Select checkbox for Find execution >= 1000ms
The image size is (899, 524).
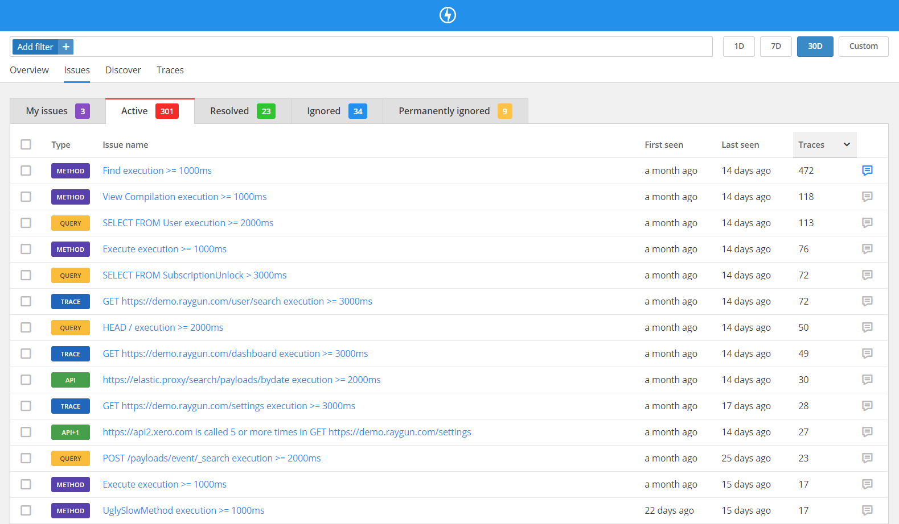[x=26, y=170]
